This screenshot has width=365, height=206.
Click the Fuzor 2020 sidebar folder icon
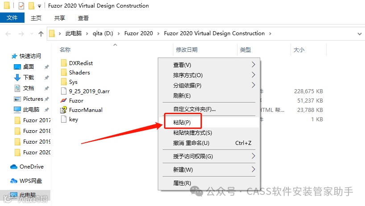(x=17, y=152)
